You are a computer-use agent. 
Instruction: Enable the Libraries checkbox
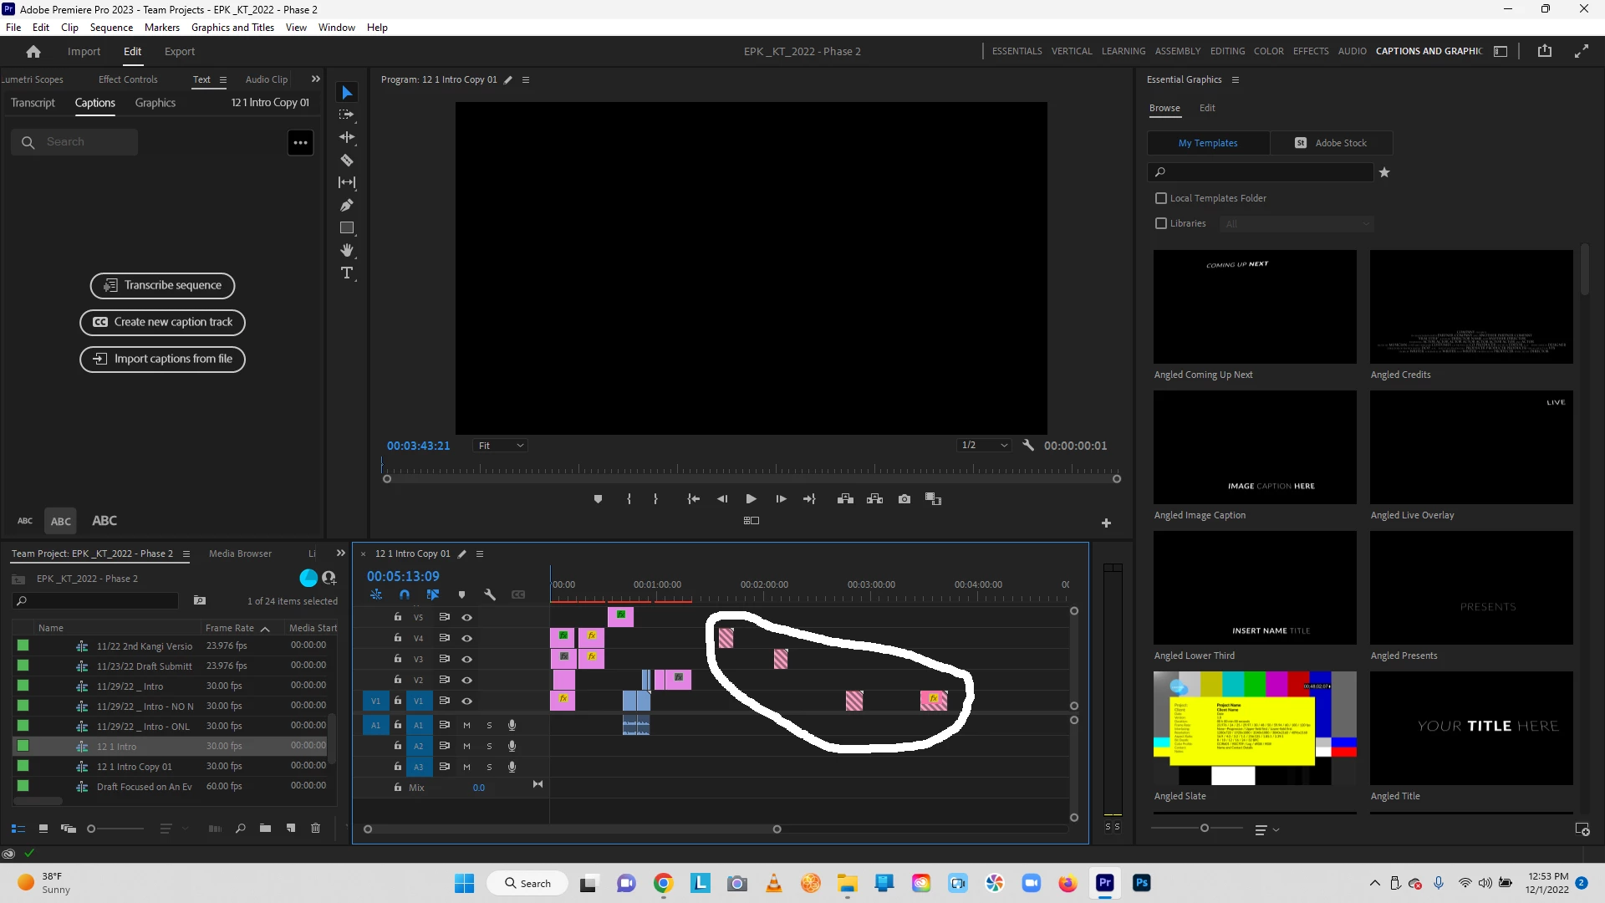(1161, 223)
